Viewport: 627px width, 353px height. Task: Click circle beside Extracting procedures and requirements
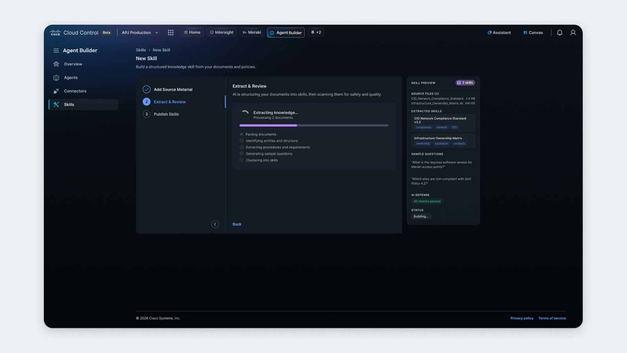[241, 147]
